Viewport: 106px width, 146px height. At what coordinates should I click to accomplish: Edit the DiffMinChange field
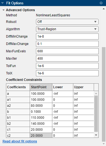pyautogui.click(x=67, y=36)
